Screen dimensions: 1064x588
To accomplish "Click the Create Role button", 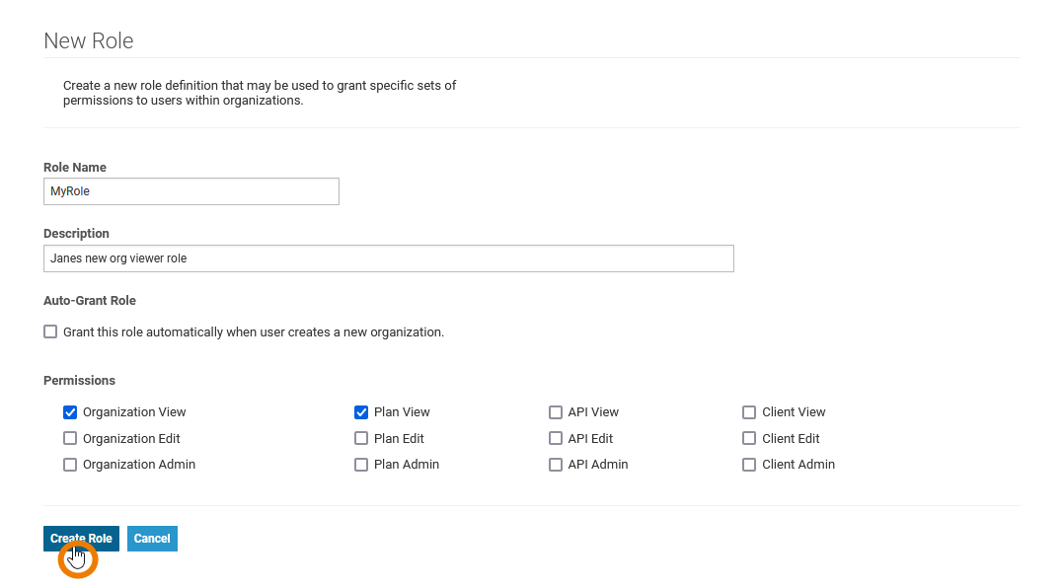I will pos(81,539).
